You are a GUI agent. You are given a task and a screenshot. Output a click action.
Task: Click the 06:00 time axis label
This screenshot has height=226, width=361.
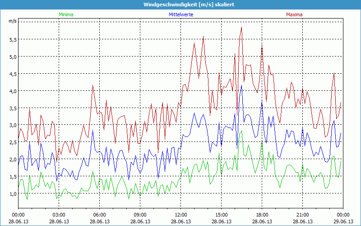pyautogui.click(x=99, y=215)
